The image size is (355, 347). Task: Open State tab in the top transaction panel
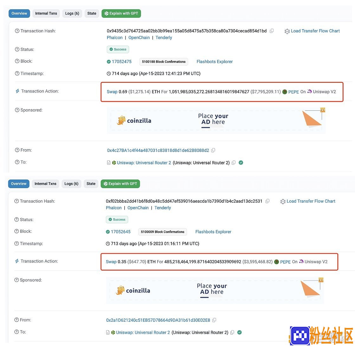coord(92,13)
